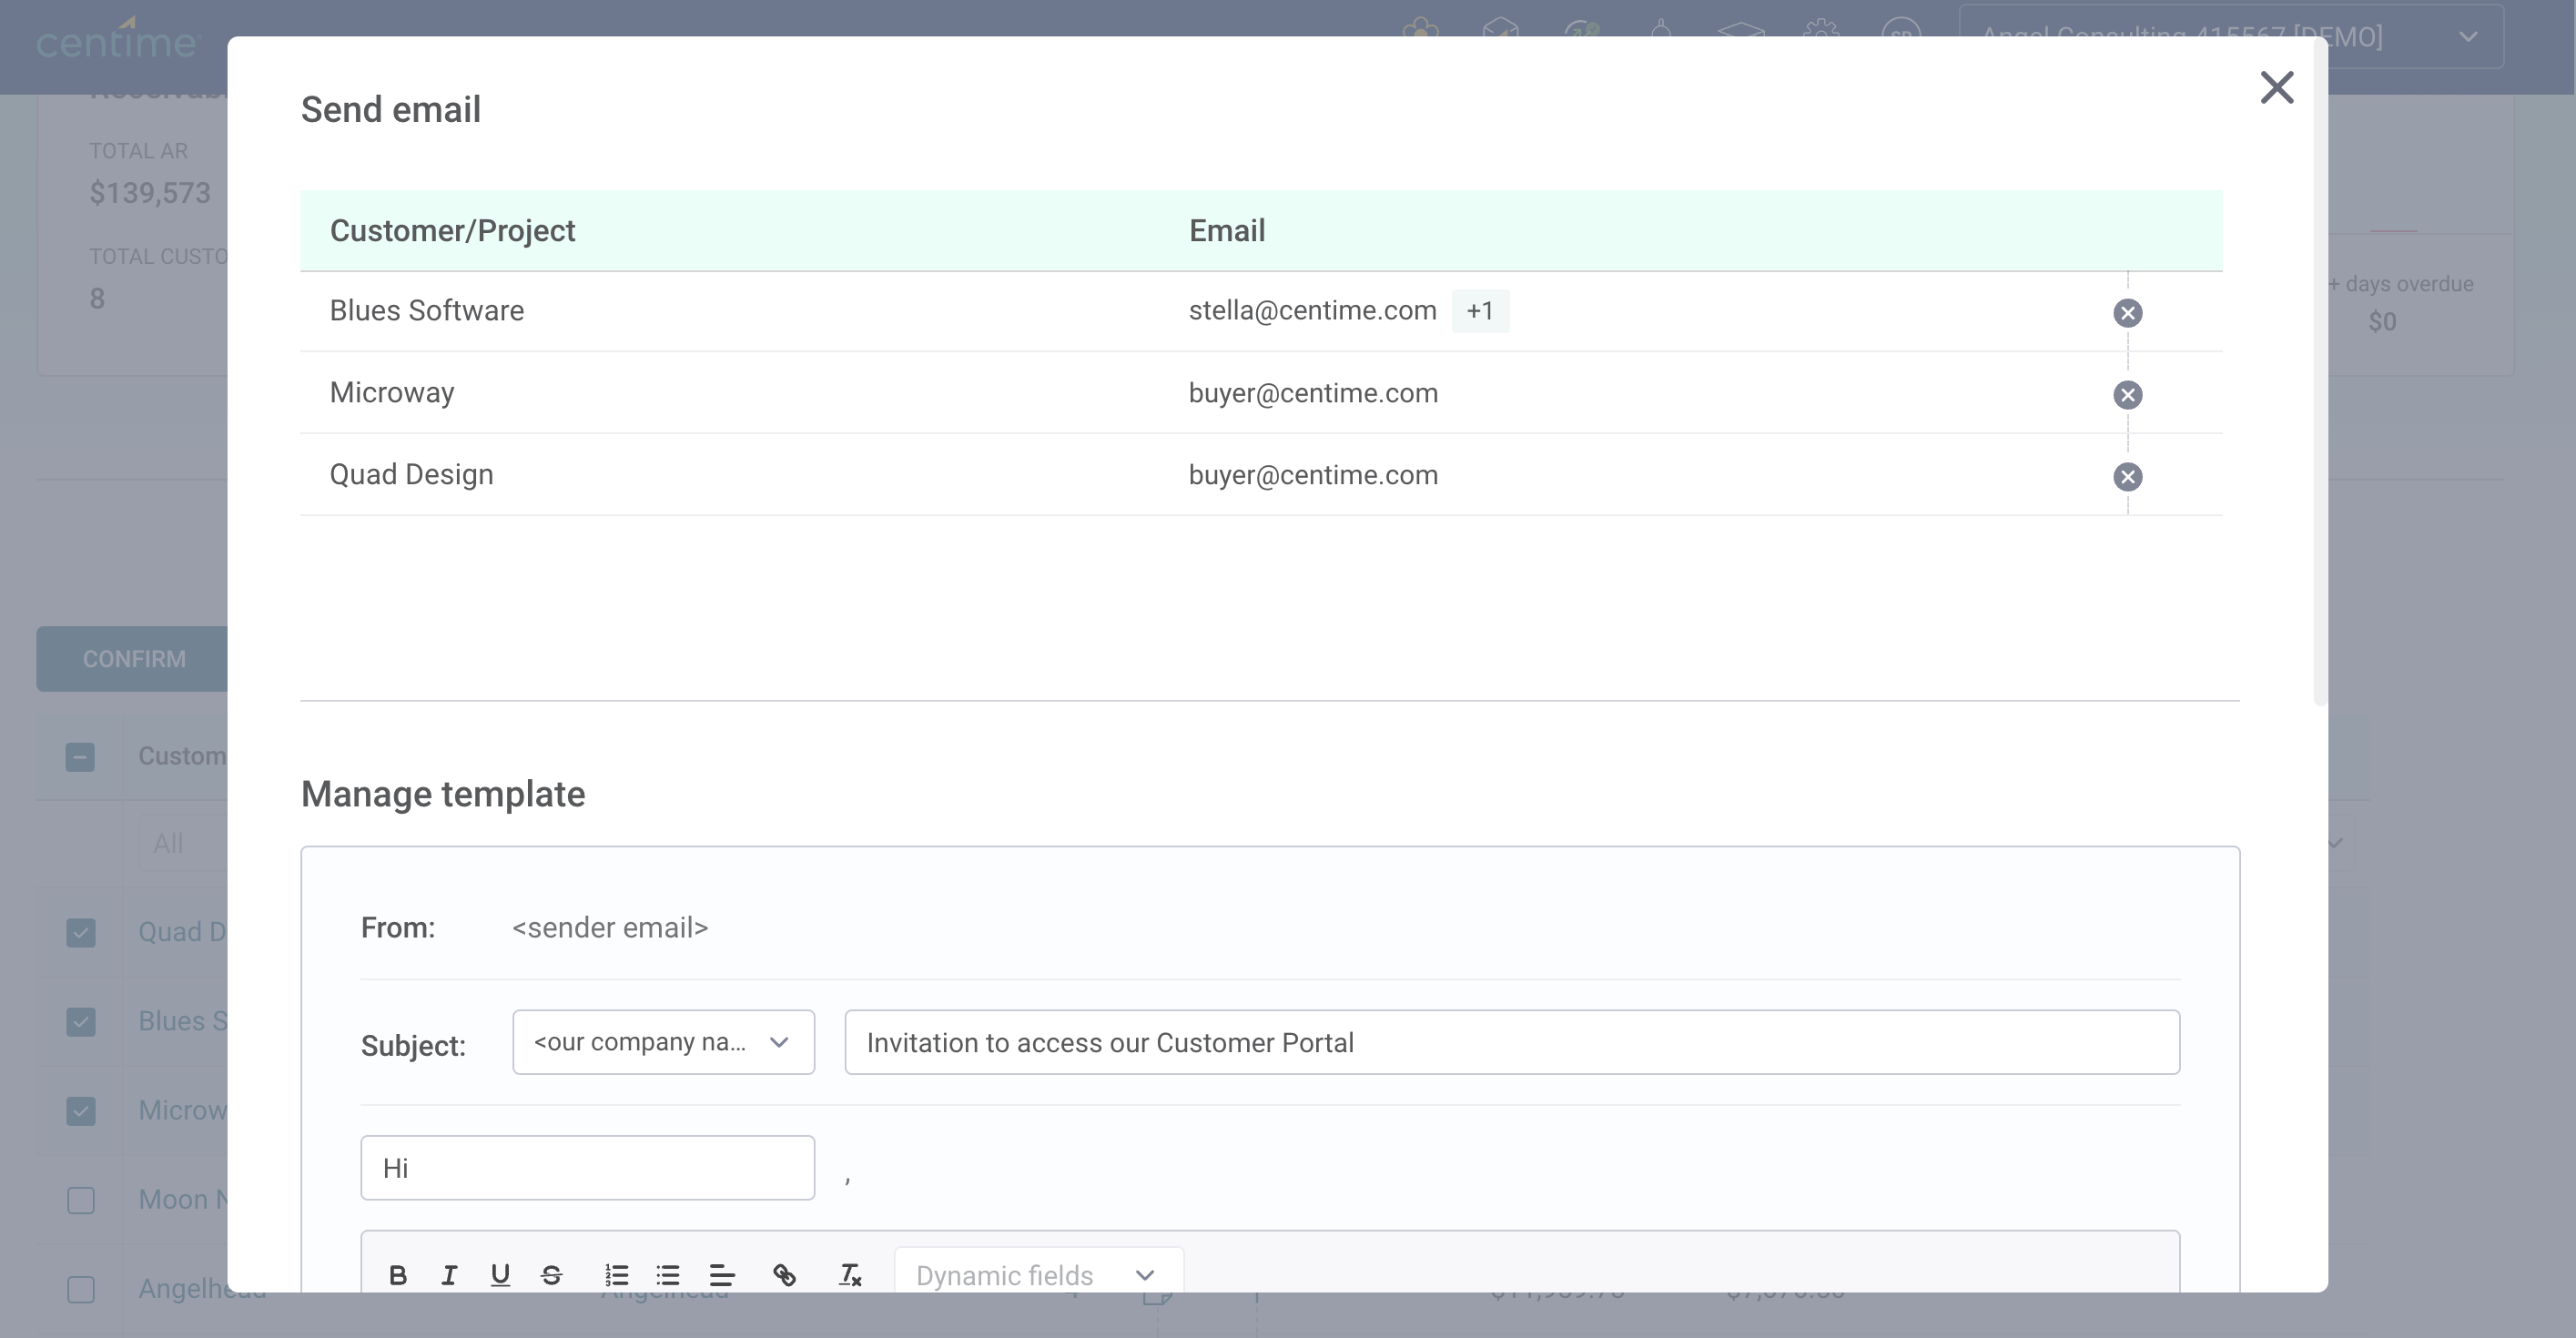Edit the subject line text field
2576x1338 pixels.
tap(1512, 1042)
